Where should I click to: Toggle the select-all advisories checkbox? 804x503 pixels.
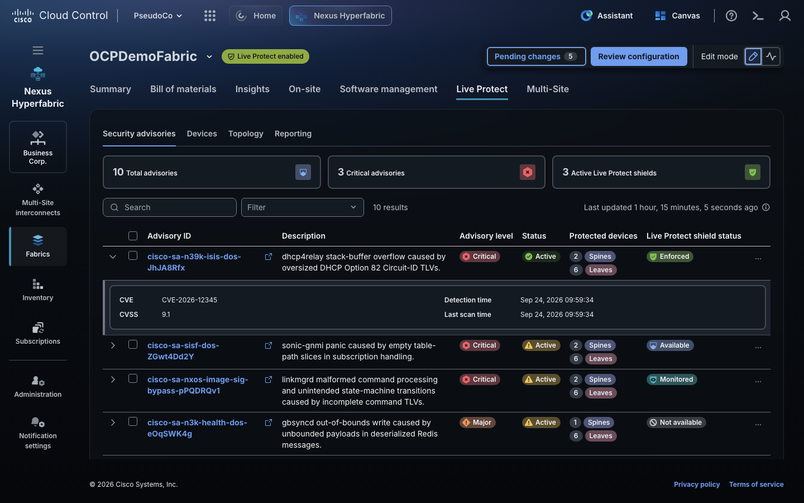click(x=133, y=236)
